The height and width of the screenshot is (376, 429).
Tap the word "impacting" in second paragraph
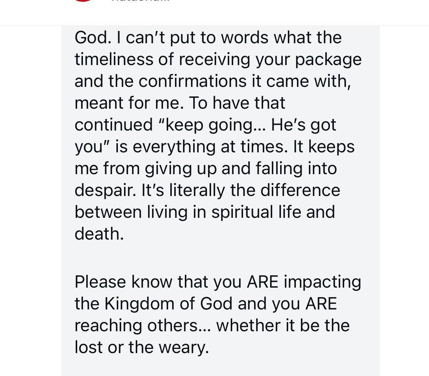point(322,282)
